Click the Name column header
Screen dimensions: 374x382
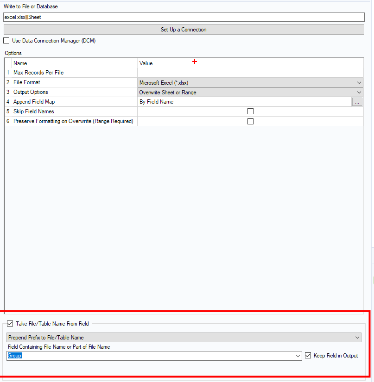(x=20, y=63)
